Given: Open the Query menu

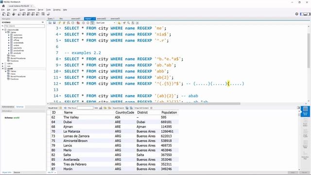Looking at the screenshot, I should [22, 10].
